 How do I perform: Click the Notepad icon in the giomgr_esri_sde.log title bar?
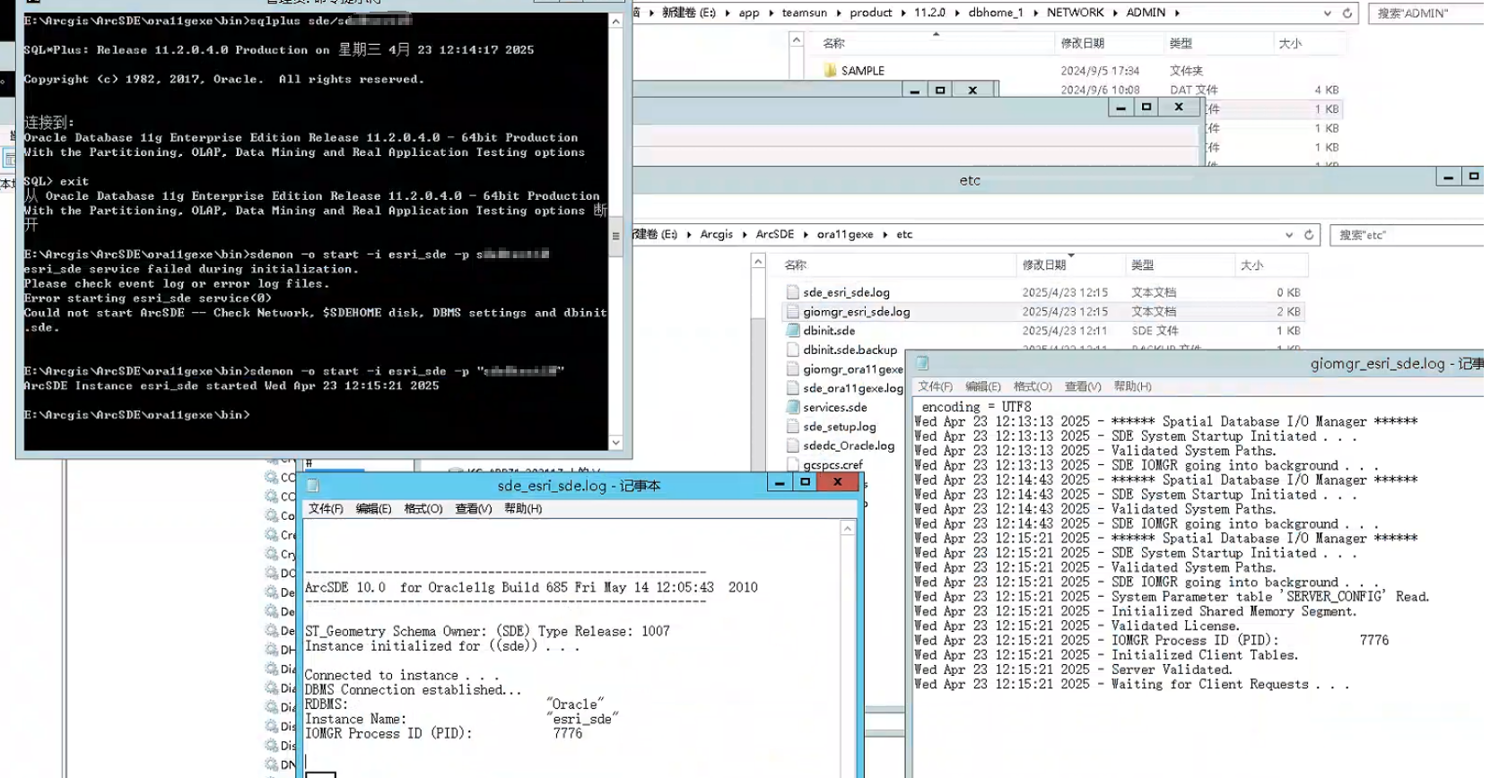(x=922, y=363)
